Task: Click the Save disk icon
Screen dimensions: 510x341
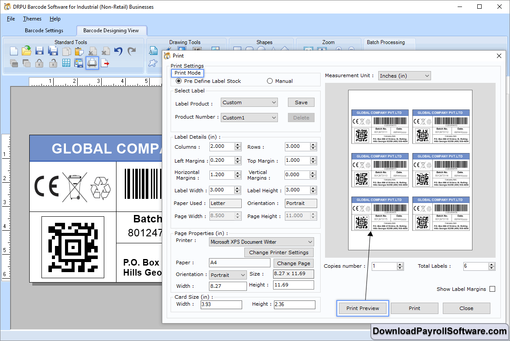Action: 40,51
